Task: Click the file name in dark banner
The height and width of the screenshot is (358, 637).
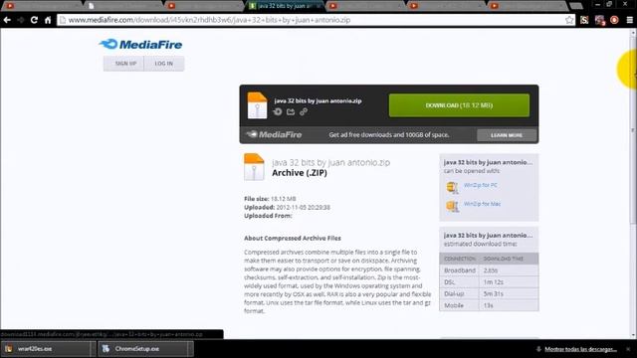Action: coord(318,100)
